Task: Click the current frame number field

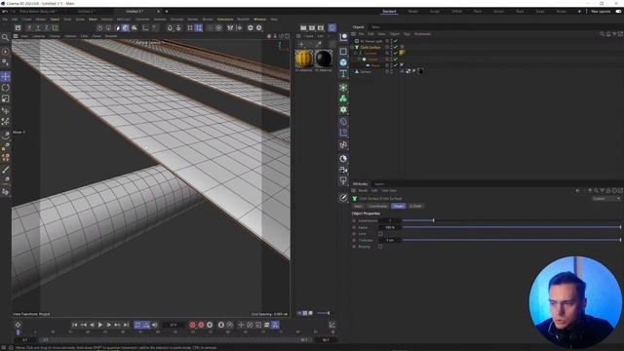Action: pos(174,325)
